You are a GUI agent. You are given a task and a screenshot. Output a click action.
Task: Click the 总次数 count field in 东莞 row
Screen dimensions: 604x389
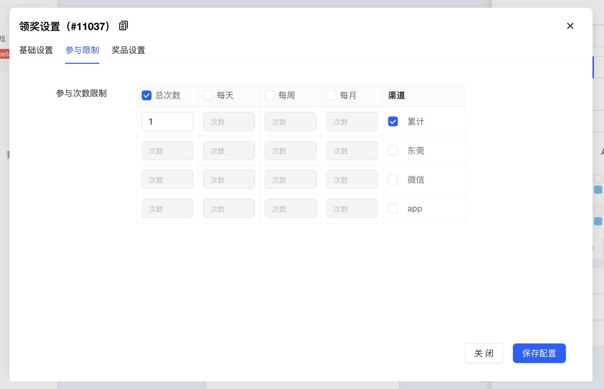(167, 151)
